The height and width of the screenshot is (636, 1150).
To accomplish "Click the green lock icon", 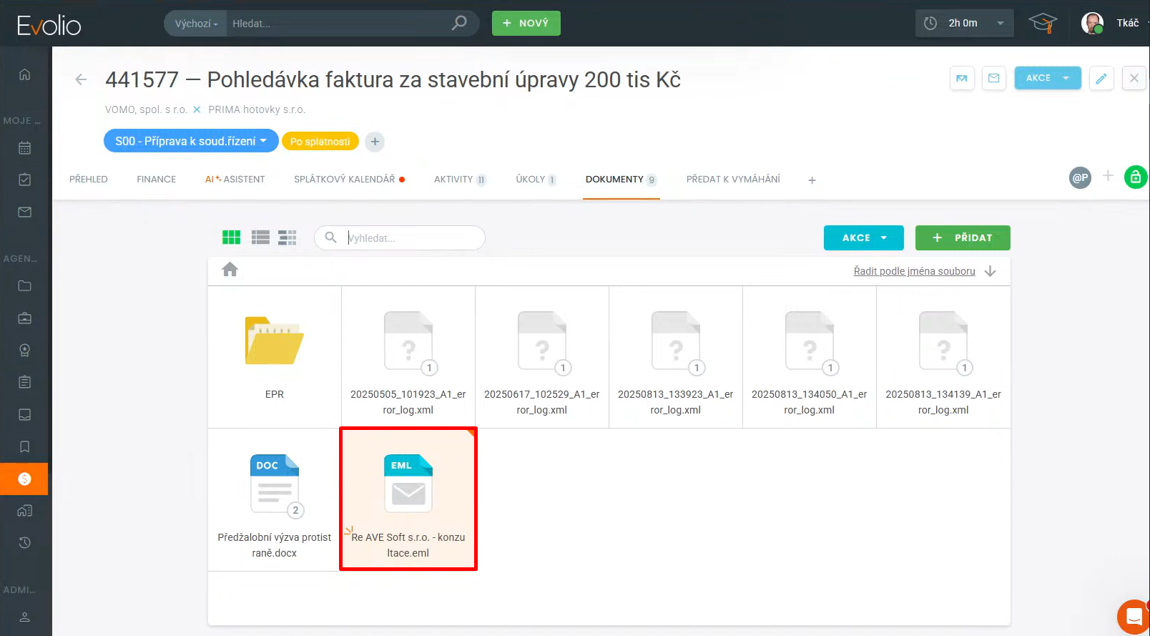I will pos(1135,177).
